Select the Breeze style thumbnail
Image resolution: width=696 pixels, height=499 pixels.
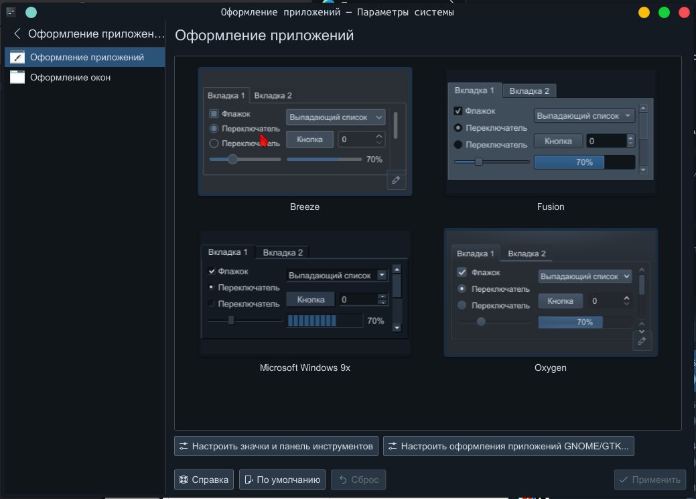pyautogui.click(x=305, y=131)
